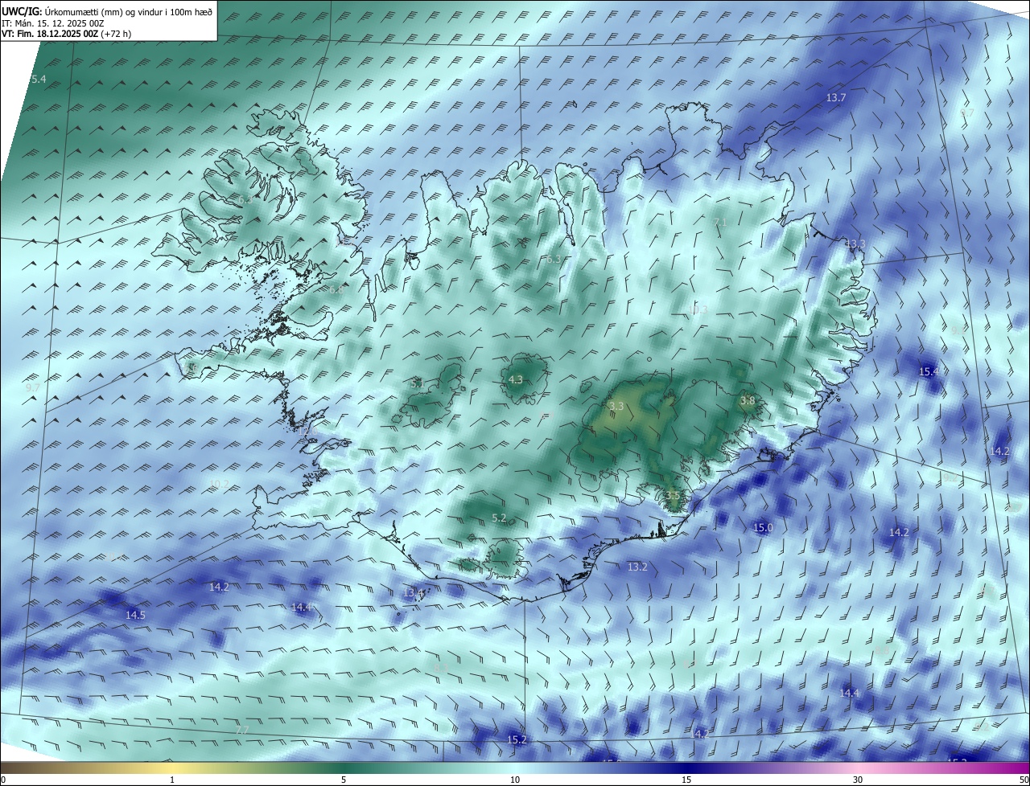Click the legend tick label "1"
Image resolution: width=1030 pixels, height=786 pixels.
[x=172, y=780]
